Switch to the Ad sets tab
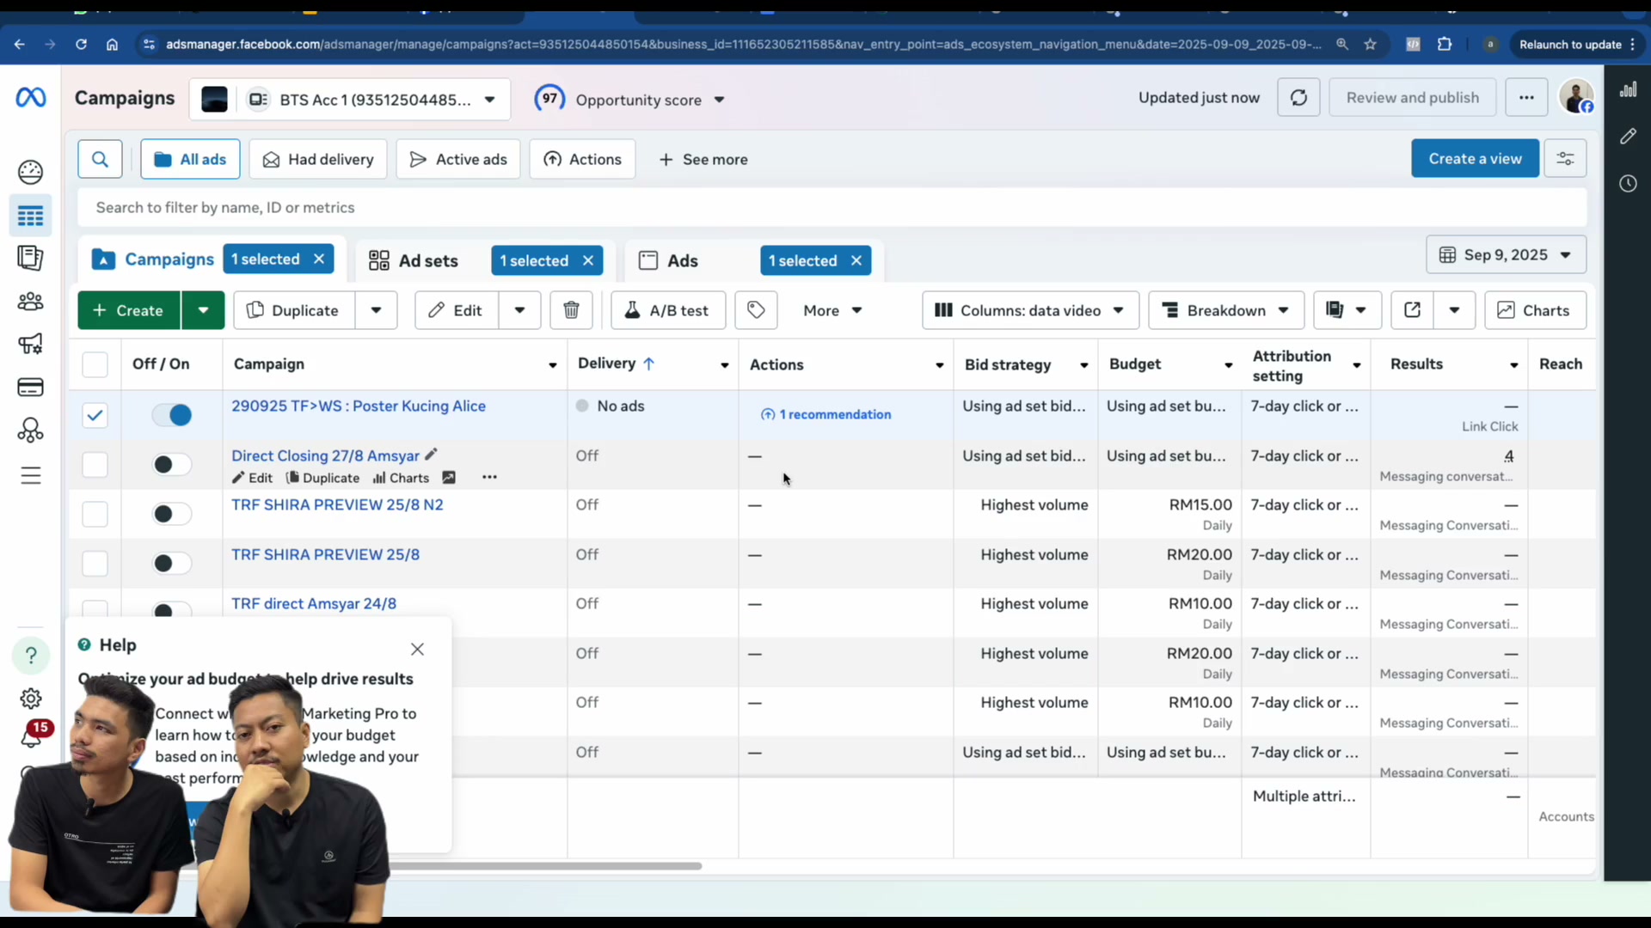Screen dimensions: 1651x928 click(414, 260)
